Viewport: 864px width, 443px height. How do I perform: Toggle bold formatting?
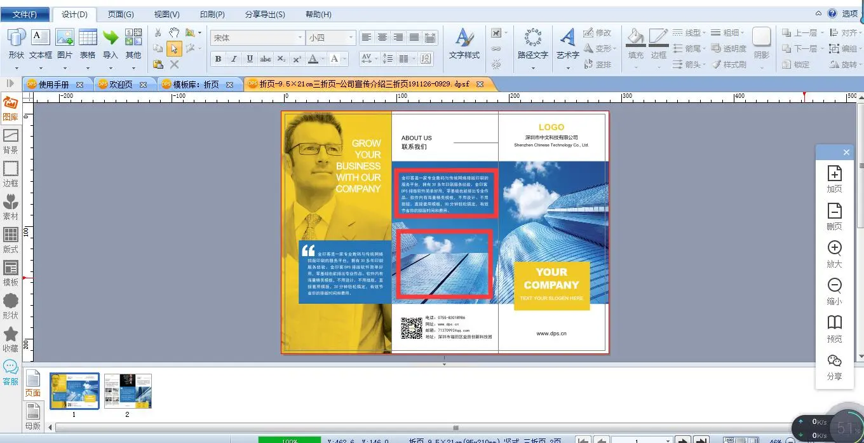click(x=218, y=59)
